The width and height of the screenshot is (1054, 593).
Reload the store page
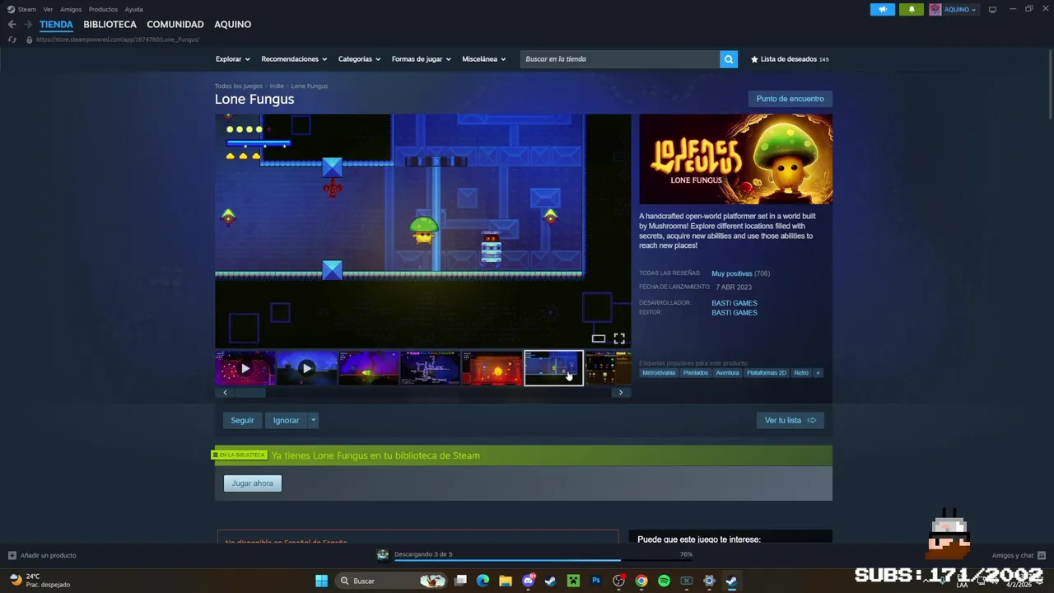(x=12, y=40)
